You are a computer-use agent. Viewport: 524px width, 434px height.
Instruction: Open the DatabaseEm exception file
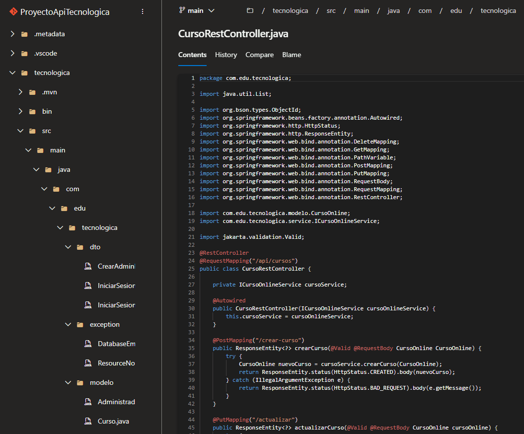pyautogui.click(x=116, y=344)
